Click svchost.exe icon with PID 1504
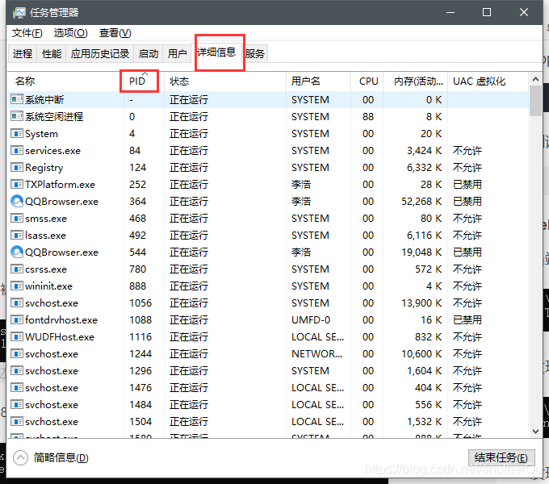 pos(17,421)
